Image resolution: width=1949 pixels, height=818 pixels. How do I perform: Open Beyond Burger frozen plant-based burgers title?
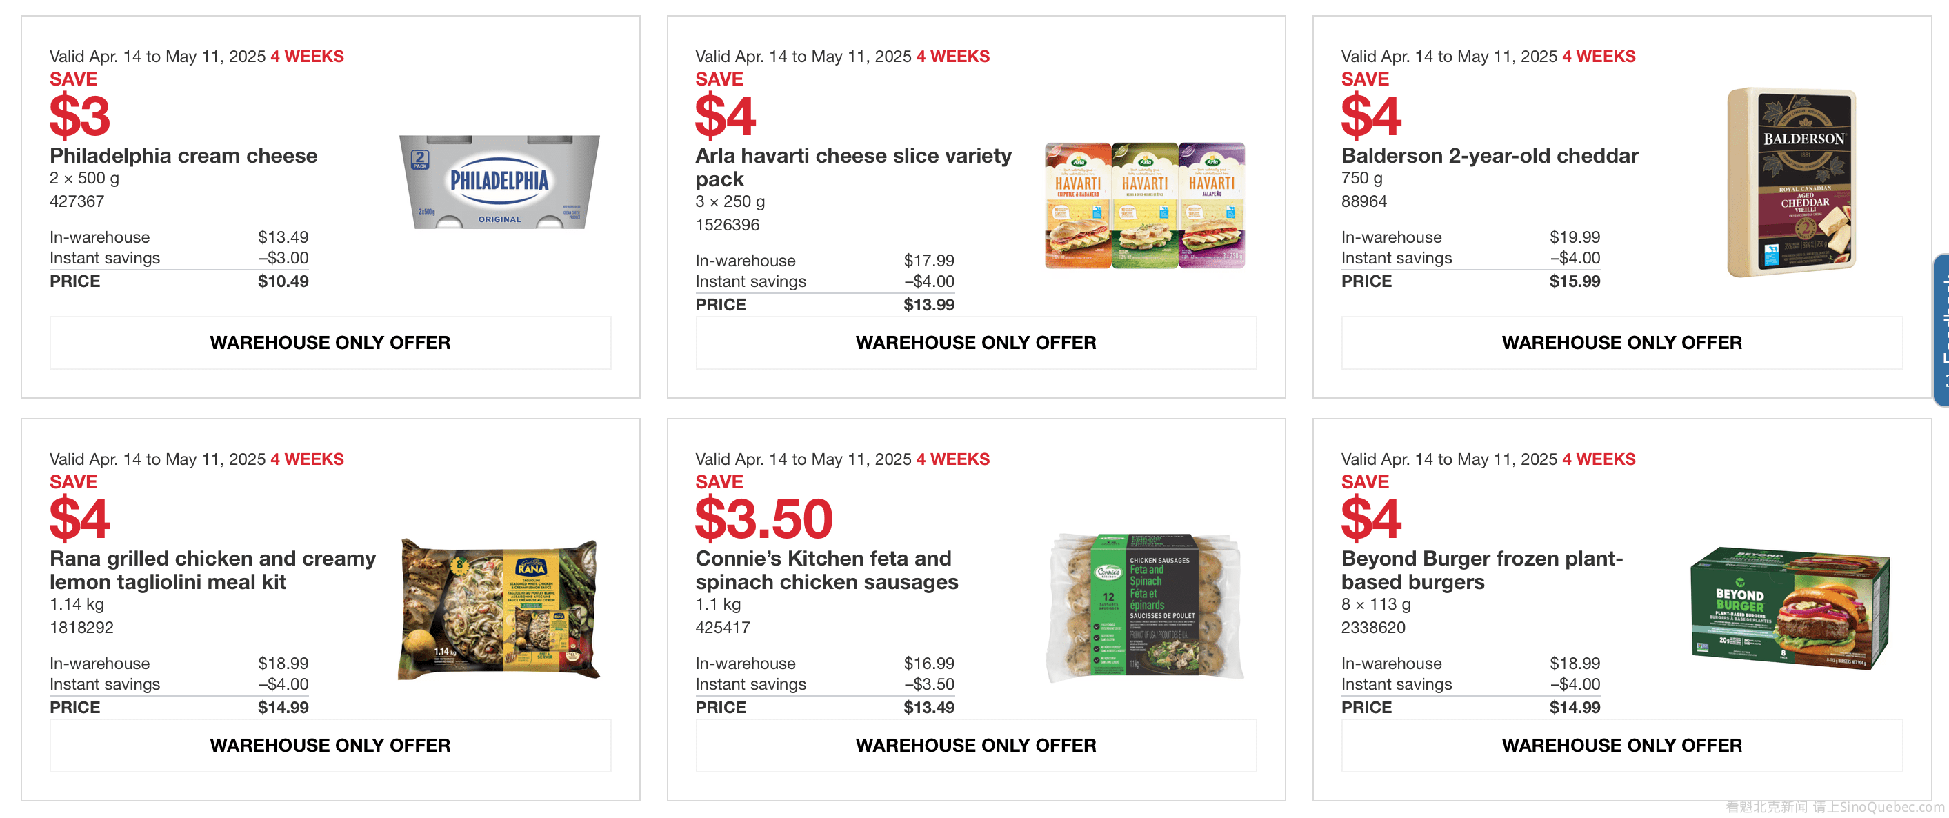pos(1481,570)
